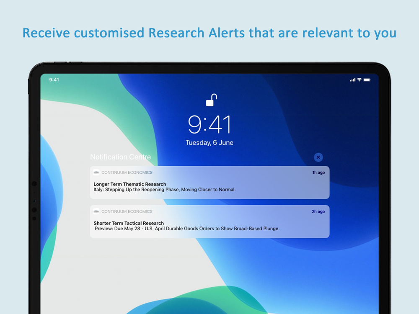Tap CONTINUUM ECONOMICS label on the Italy alert
The width and height of the screenshot is (419, 314).
pos(127,172)
